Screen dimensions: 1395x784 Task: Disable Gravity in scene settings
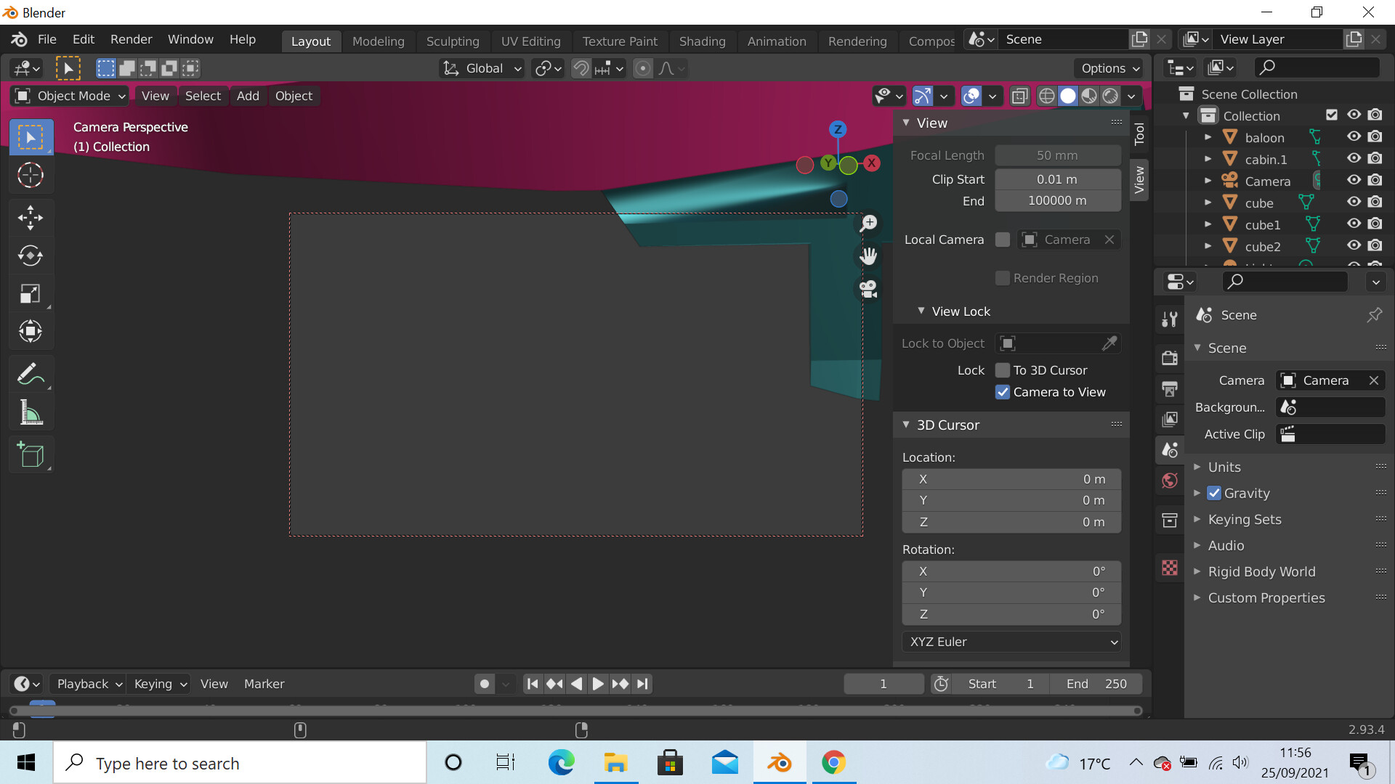1213,493
